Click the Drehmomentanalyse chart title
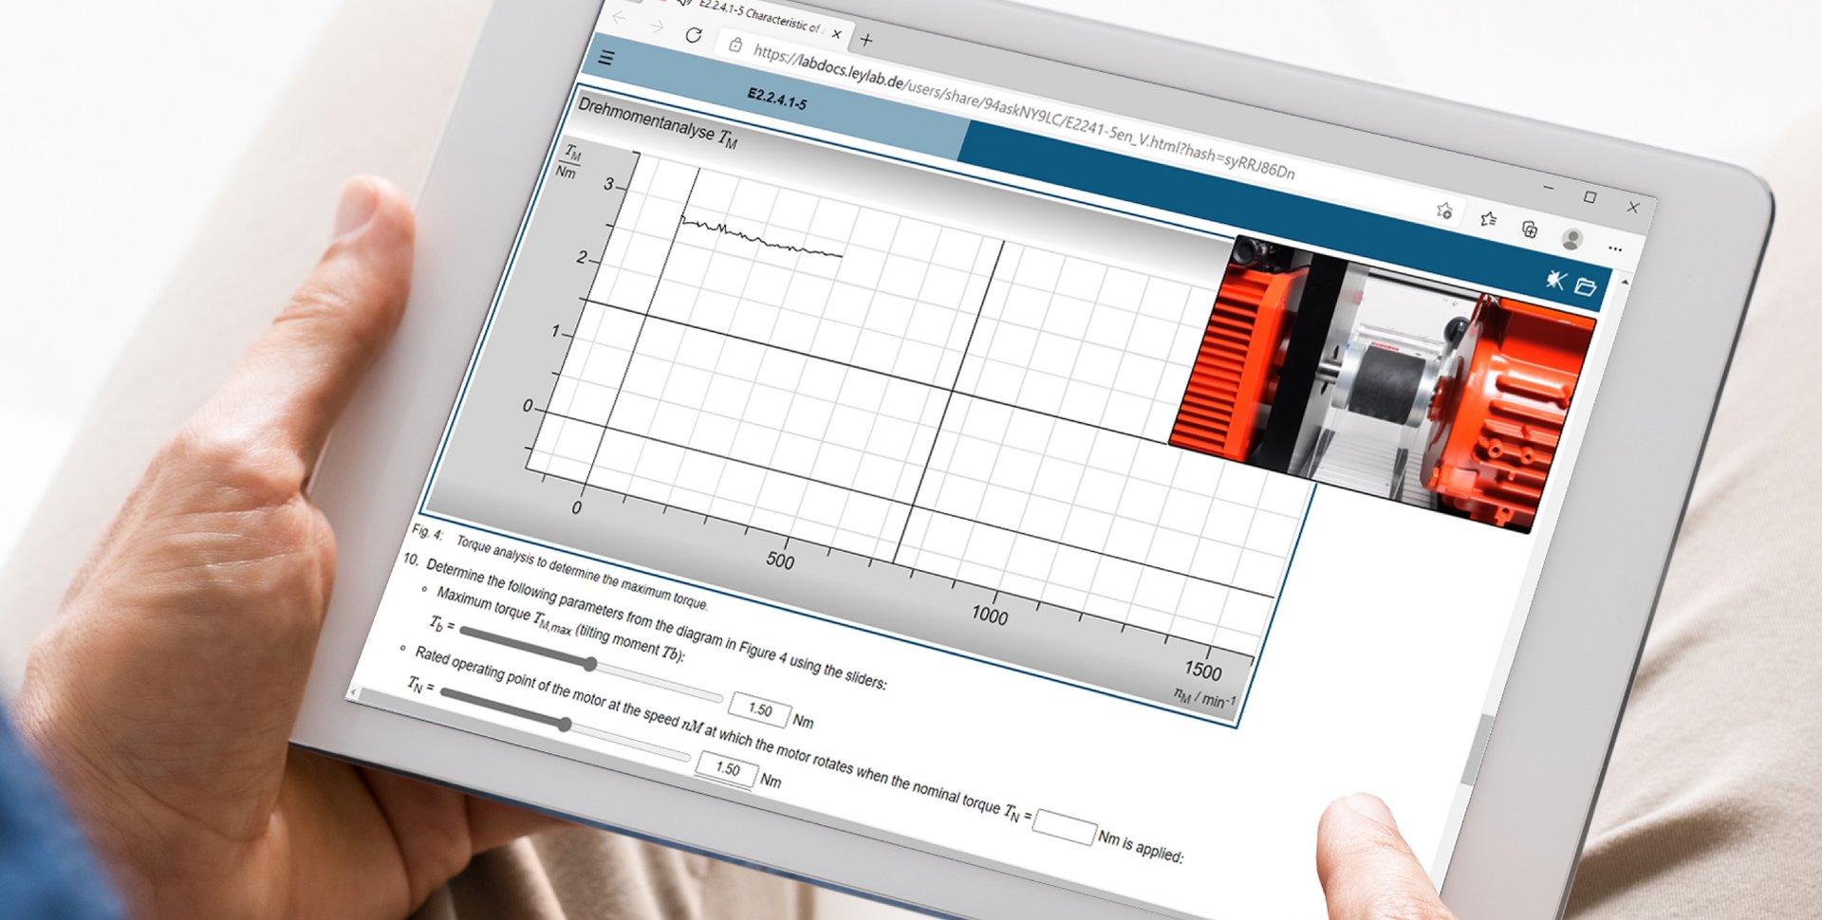Viewport: 1822px width, 920px height. click(658, 123)
